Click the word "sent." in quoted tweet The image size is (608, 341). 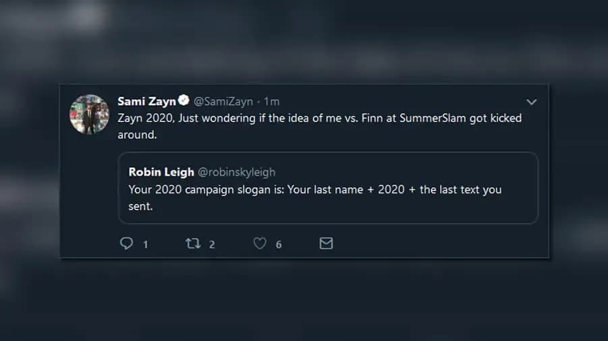tap(141, 206)
